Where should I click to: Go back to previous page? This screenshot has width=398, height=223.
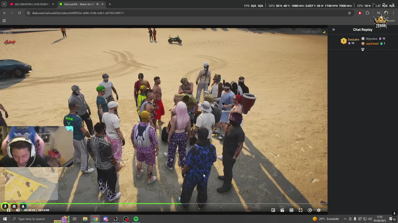pos(4,13)
